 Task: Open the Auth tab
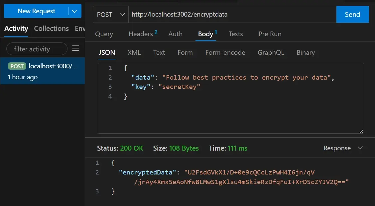[175, 34]
